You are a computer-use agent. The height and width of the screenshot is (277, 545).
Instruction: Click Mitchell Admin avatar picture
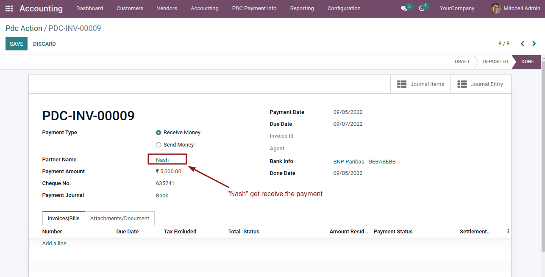click(x=495, y=8)
